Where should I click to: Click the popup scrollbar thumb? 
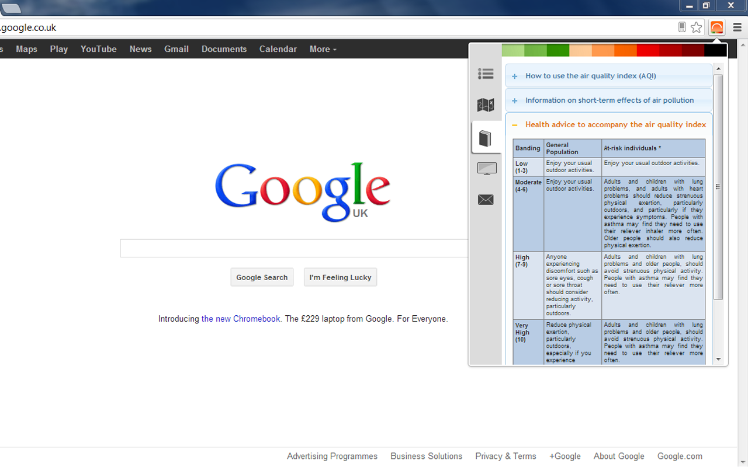tap(718, 187)
